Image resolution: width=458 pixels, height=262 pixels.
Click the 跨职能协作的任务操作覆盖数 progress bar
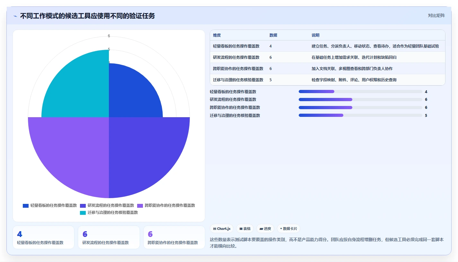360,108
